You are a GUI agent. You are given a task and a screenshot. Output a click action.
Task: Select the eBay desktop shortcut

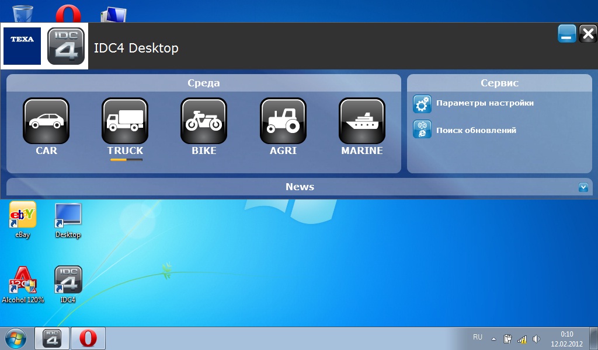23,220
